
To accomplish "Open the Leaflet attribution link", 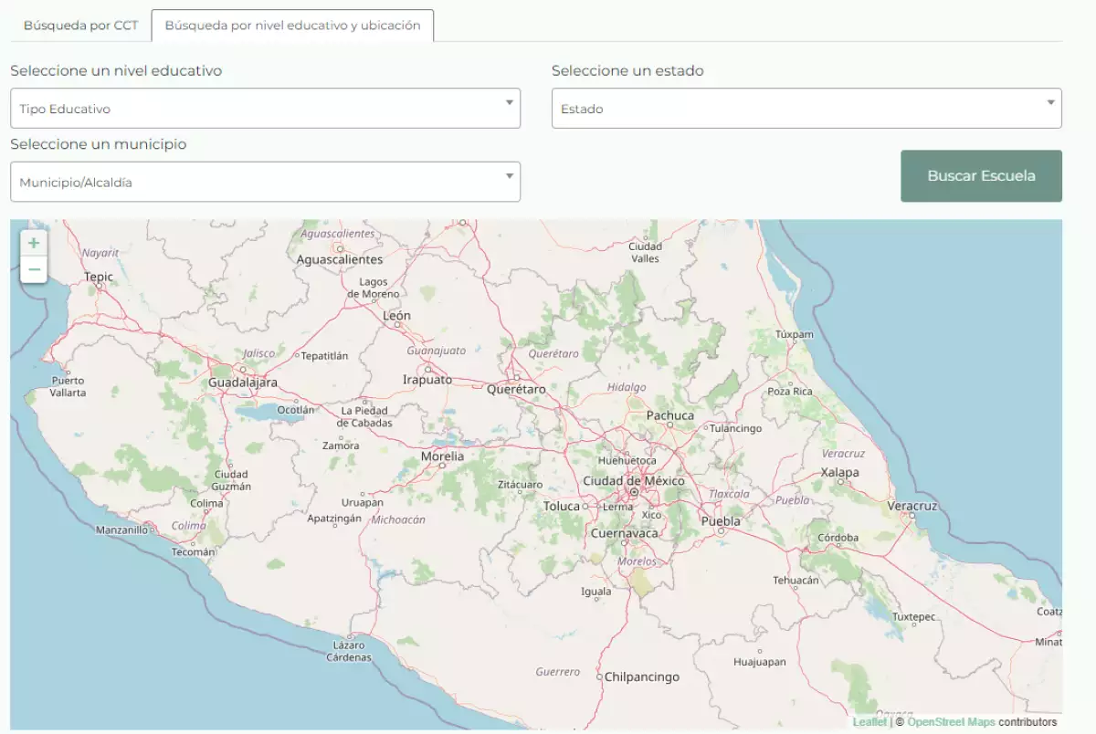I will point(869,722).
